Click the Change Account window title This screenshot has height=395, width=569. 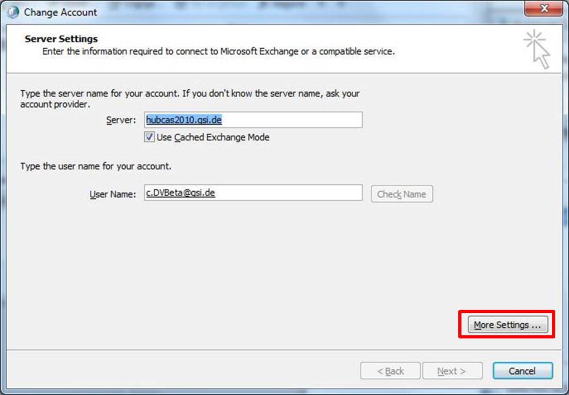(60, 12)
